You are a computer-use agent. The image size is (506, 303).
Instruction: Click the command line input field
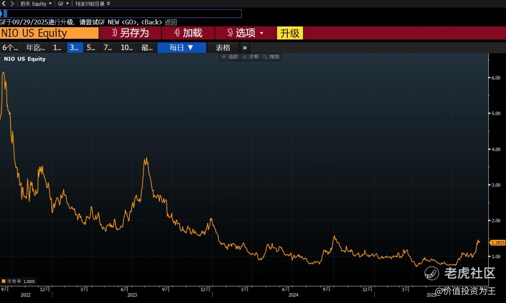point(121,14)
